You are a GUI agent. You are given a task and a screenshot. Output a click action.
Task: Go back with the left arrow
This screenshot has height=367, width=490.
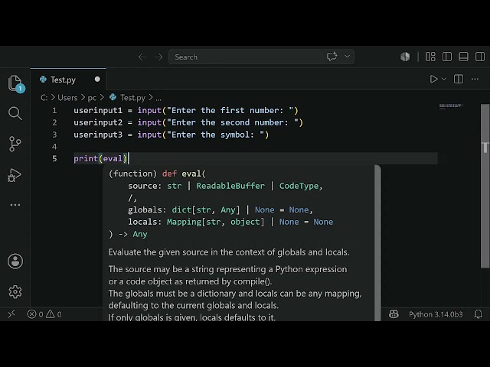point(142,57)
